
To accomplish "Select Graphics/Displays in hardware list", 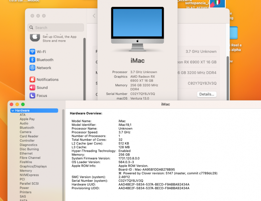I will (33, 166).
